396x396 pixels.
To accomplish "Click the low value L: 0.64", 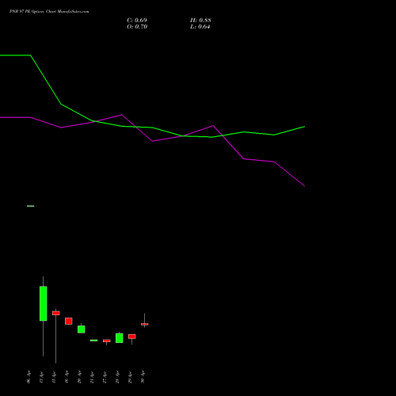I will coord(200,27).
